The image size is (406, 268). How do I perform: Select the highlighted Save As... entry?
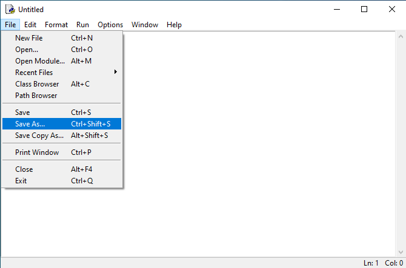point(62,124)
